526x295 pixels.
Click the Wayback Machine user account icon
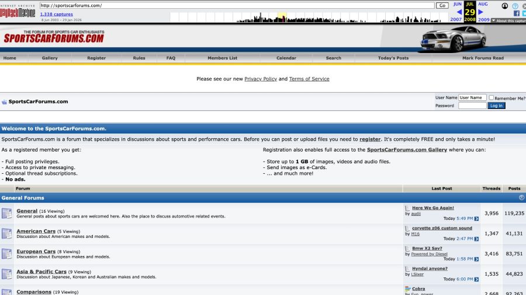pos(504,6)
